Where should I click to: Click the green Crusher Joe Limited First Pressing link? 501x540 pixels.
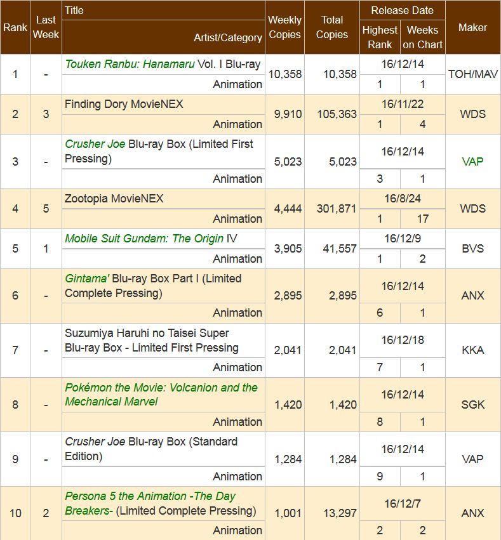95,144
